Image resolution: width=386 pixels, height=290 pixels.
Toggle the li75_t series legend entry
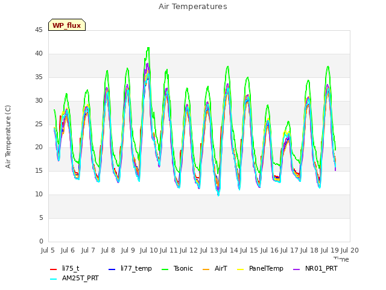(65, 268)
